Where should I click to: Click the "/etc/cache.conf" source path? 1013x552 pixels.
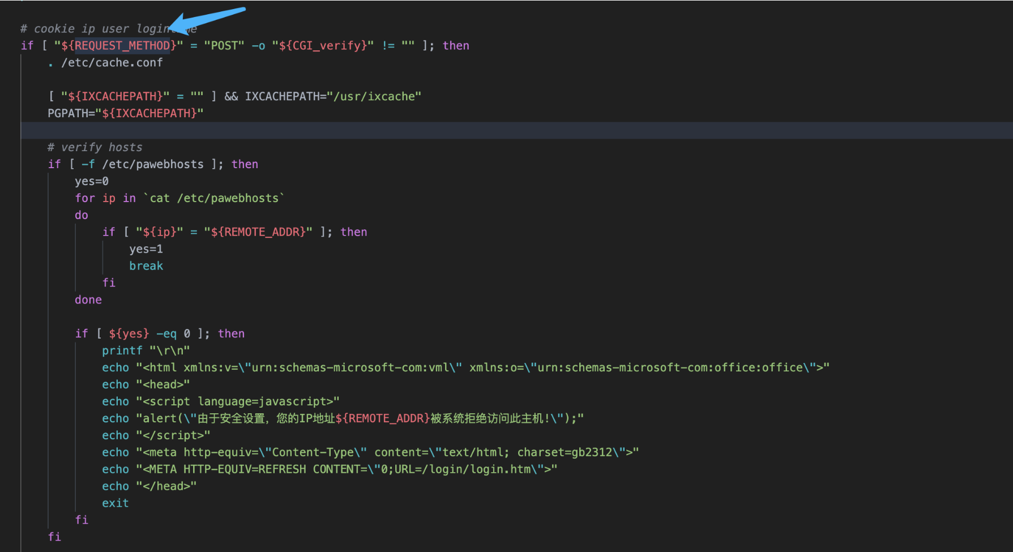pyautogui.click(x=112, y=62)
